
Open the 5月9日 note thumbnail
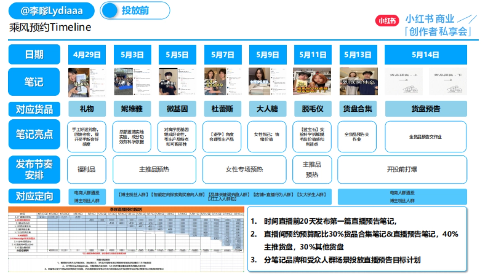coord(268,82)
